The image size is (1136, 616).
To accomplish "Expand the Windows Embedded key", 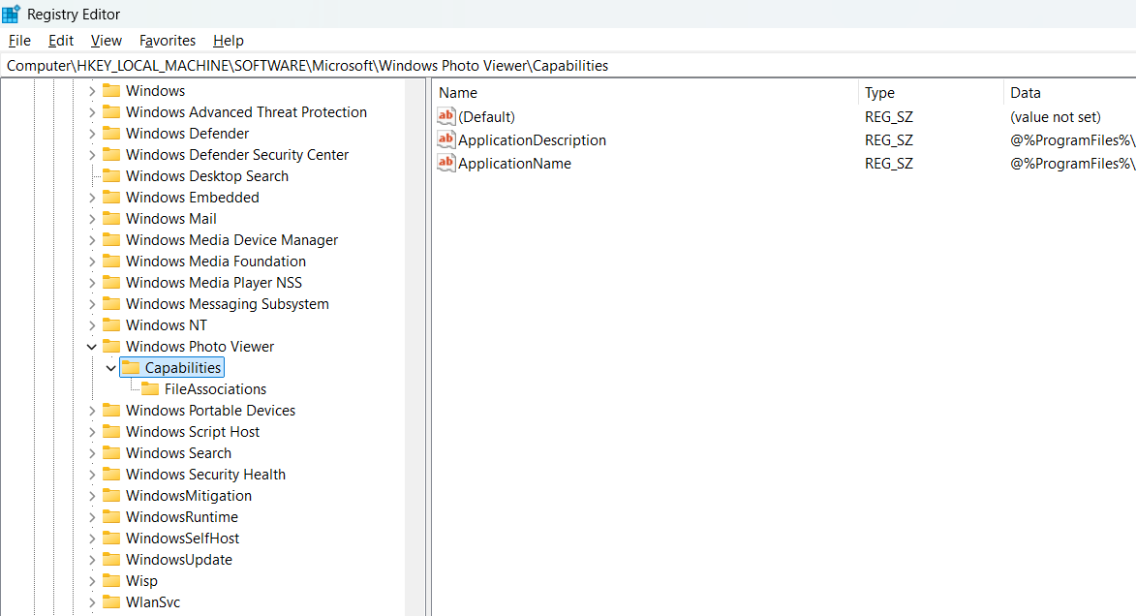I will (92, 198).
